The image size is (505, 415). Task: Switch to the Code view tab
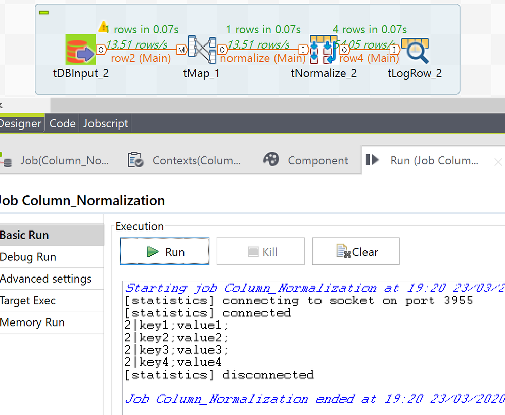click(x=62, y=123)
